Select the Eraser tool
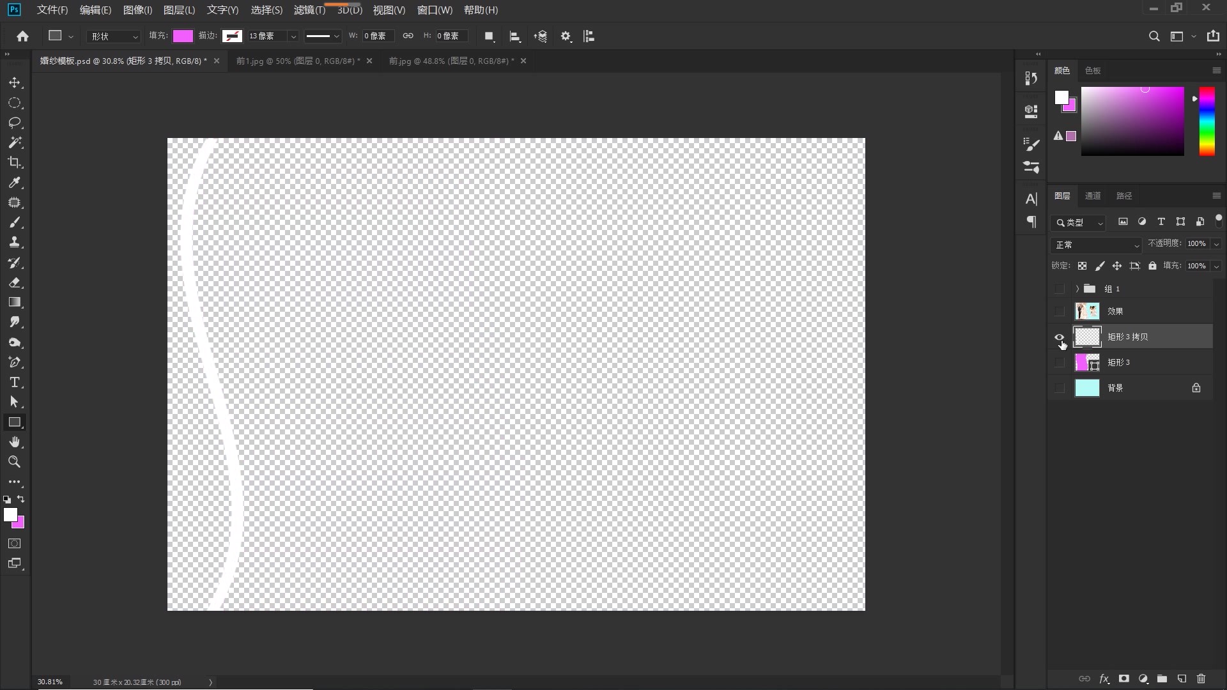Screen dimensions: 1227x690 (15, 282)
